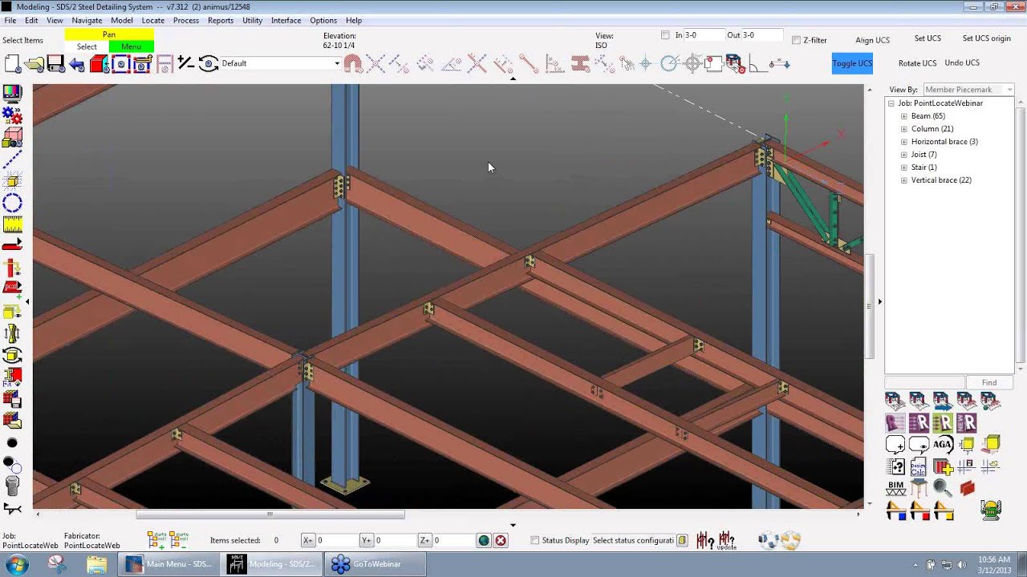This screenshot has height=577, width=1027.
Task: Click the Design Calc icon
Action: [918, 466]
